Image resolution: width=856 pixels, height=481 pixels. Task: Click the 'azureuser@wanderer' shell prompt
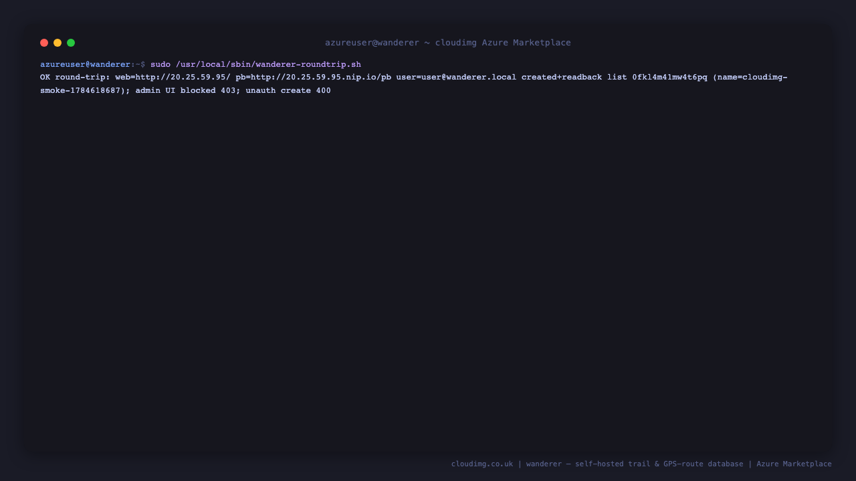86,65
